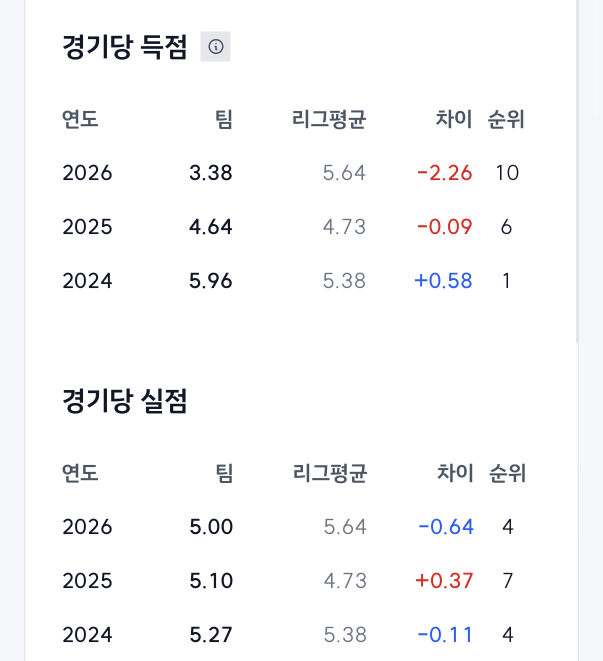Click the 2024 row in 경기당 득점
Image resolution: width=603 pixels, height=661 pixels.
pyautogui.click(x=292, y=281)
